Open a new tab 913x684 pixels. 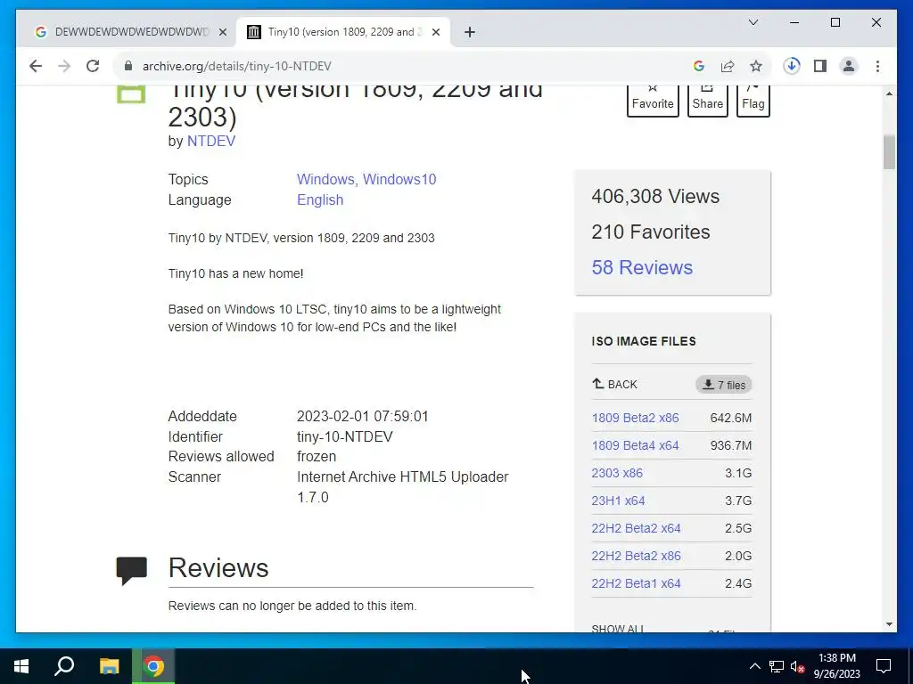tap(470, 32)
